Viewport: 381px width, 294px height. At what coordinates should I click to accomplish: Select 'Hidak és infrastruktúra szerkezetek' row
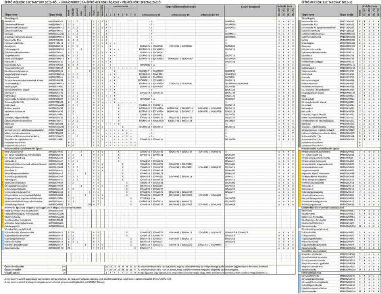(x=21, y=211)
